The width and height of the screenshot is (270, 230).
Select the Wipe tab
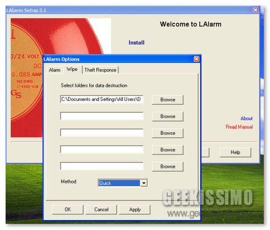click(x=72, y=70)
